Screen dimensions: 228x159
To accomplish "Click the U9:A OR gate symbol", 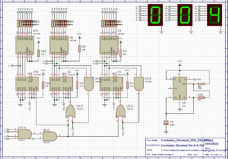I will click(70, 111).
